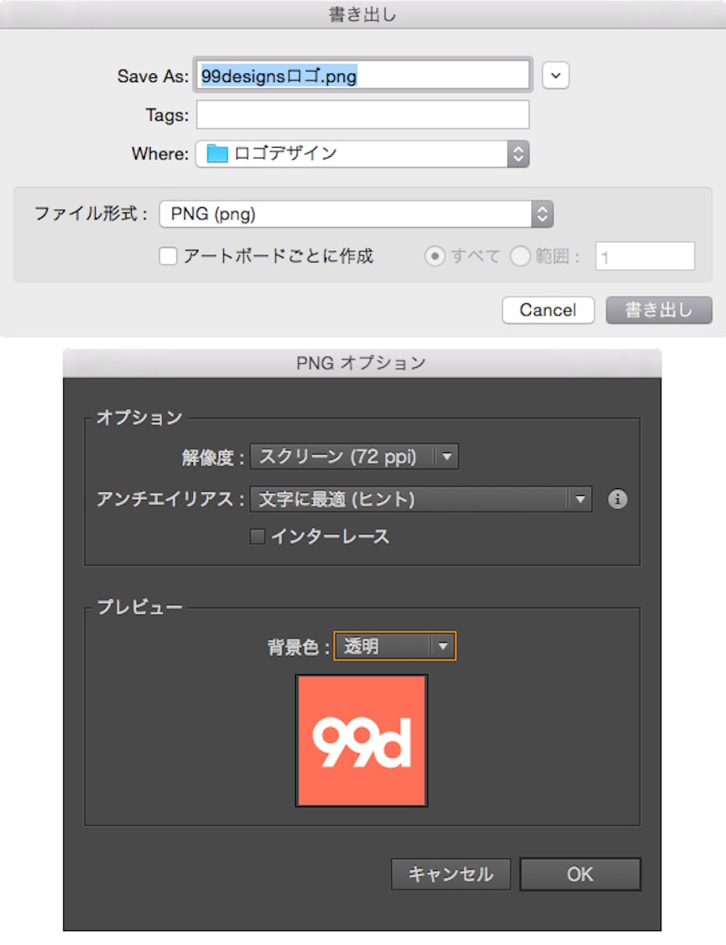
Task: Open the 解像度 resolution dropdown
Action: (x=354, y=457)
